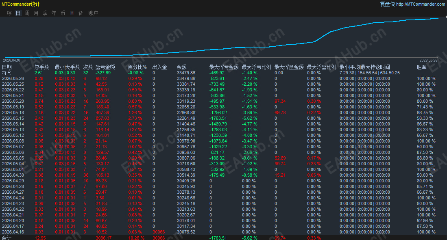Click the 0.22 % floating profit ratio
The width and height of the screenshot is (447, 240).
click(x=314, y=113)
